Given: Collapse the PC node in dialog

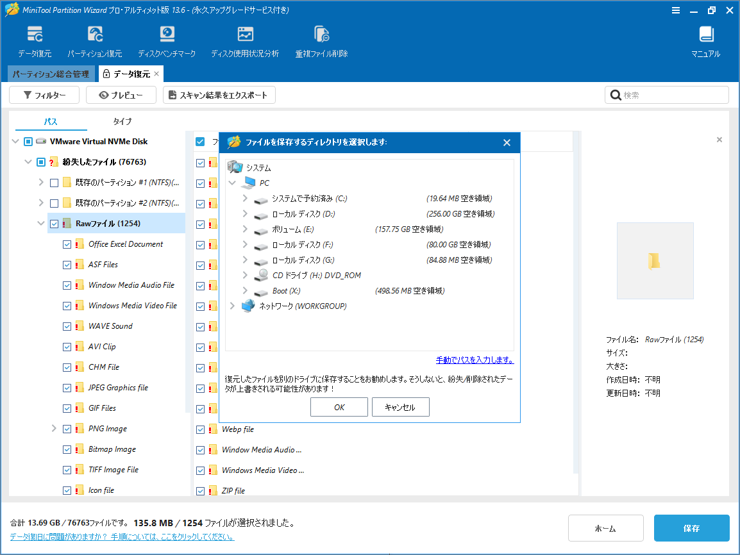Looking at the screenshot, I should point(232,183).
